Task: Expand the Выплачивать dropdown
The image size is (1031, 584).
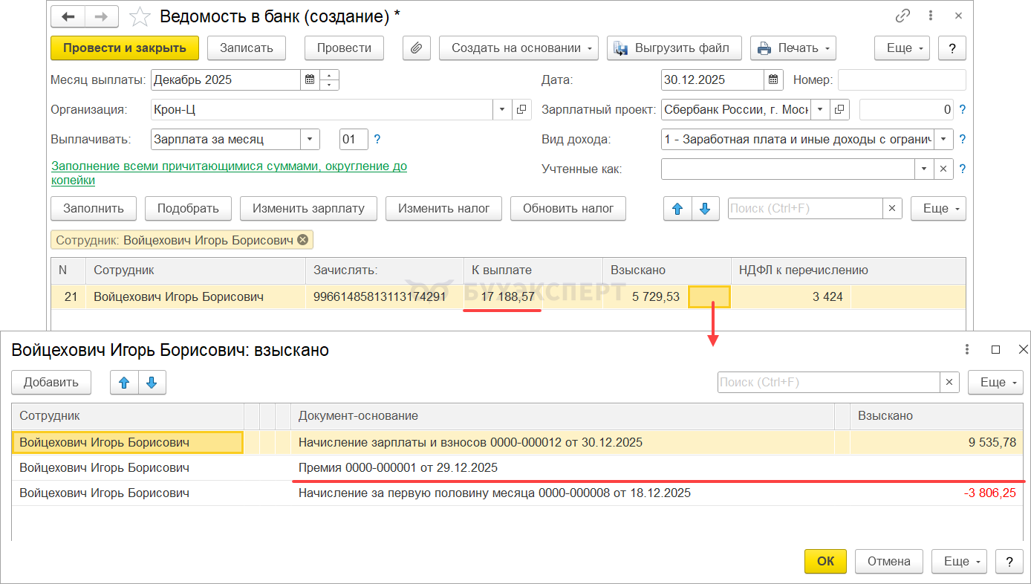Action: [x=310, y=139]
